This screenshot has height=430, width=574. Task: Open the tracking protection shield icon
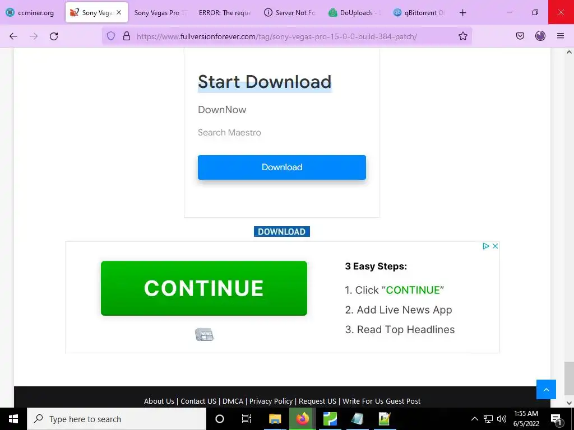pos(111,36)
